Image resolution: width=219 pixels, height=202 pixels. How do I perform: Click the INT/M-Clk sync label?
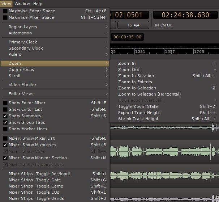(x=163, y=25)
